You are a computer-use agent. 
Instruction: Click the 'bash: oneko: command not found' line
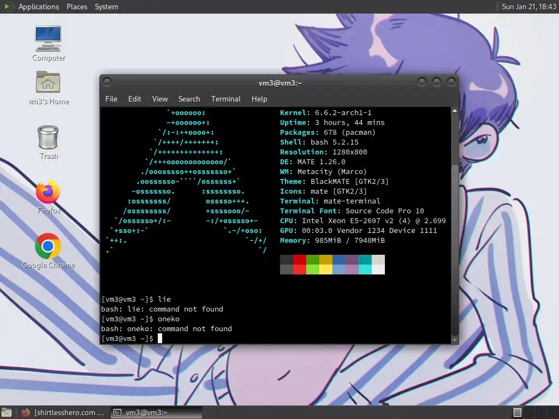point(166,328)
